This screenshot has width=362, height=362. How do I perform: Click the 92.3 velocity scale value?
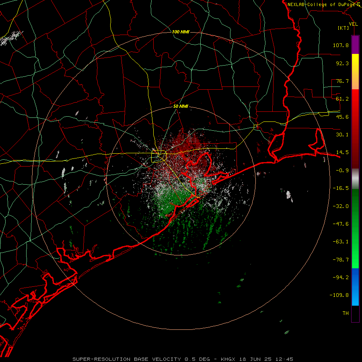342,63
